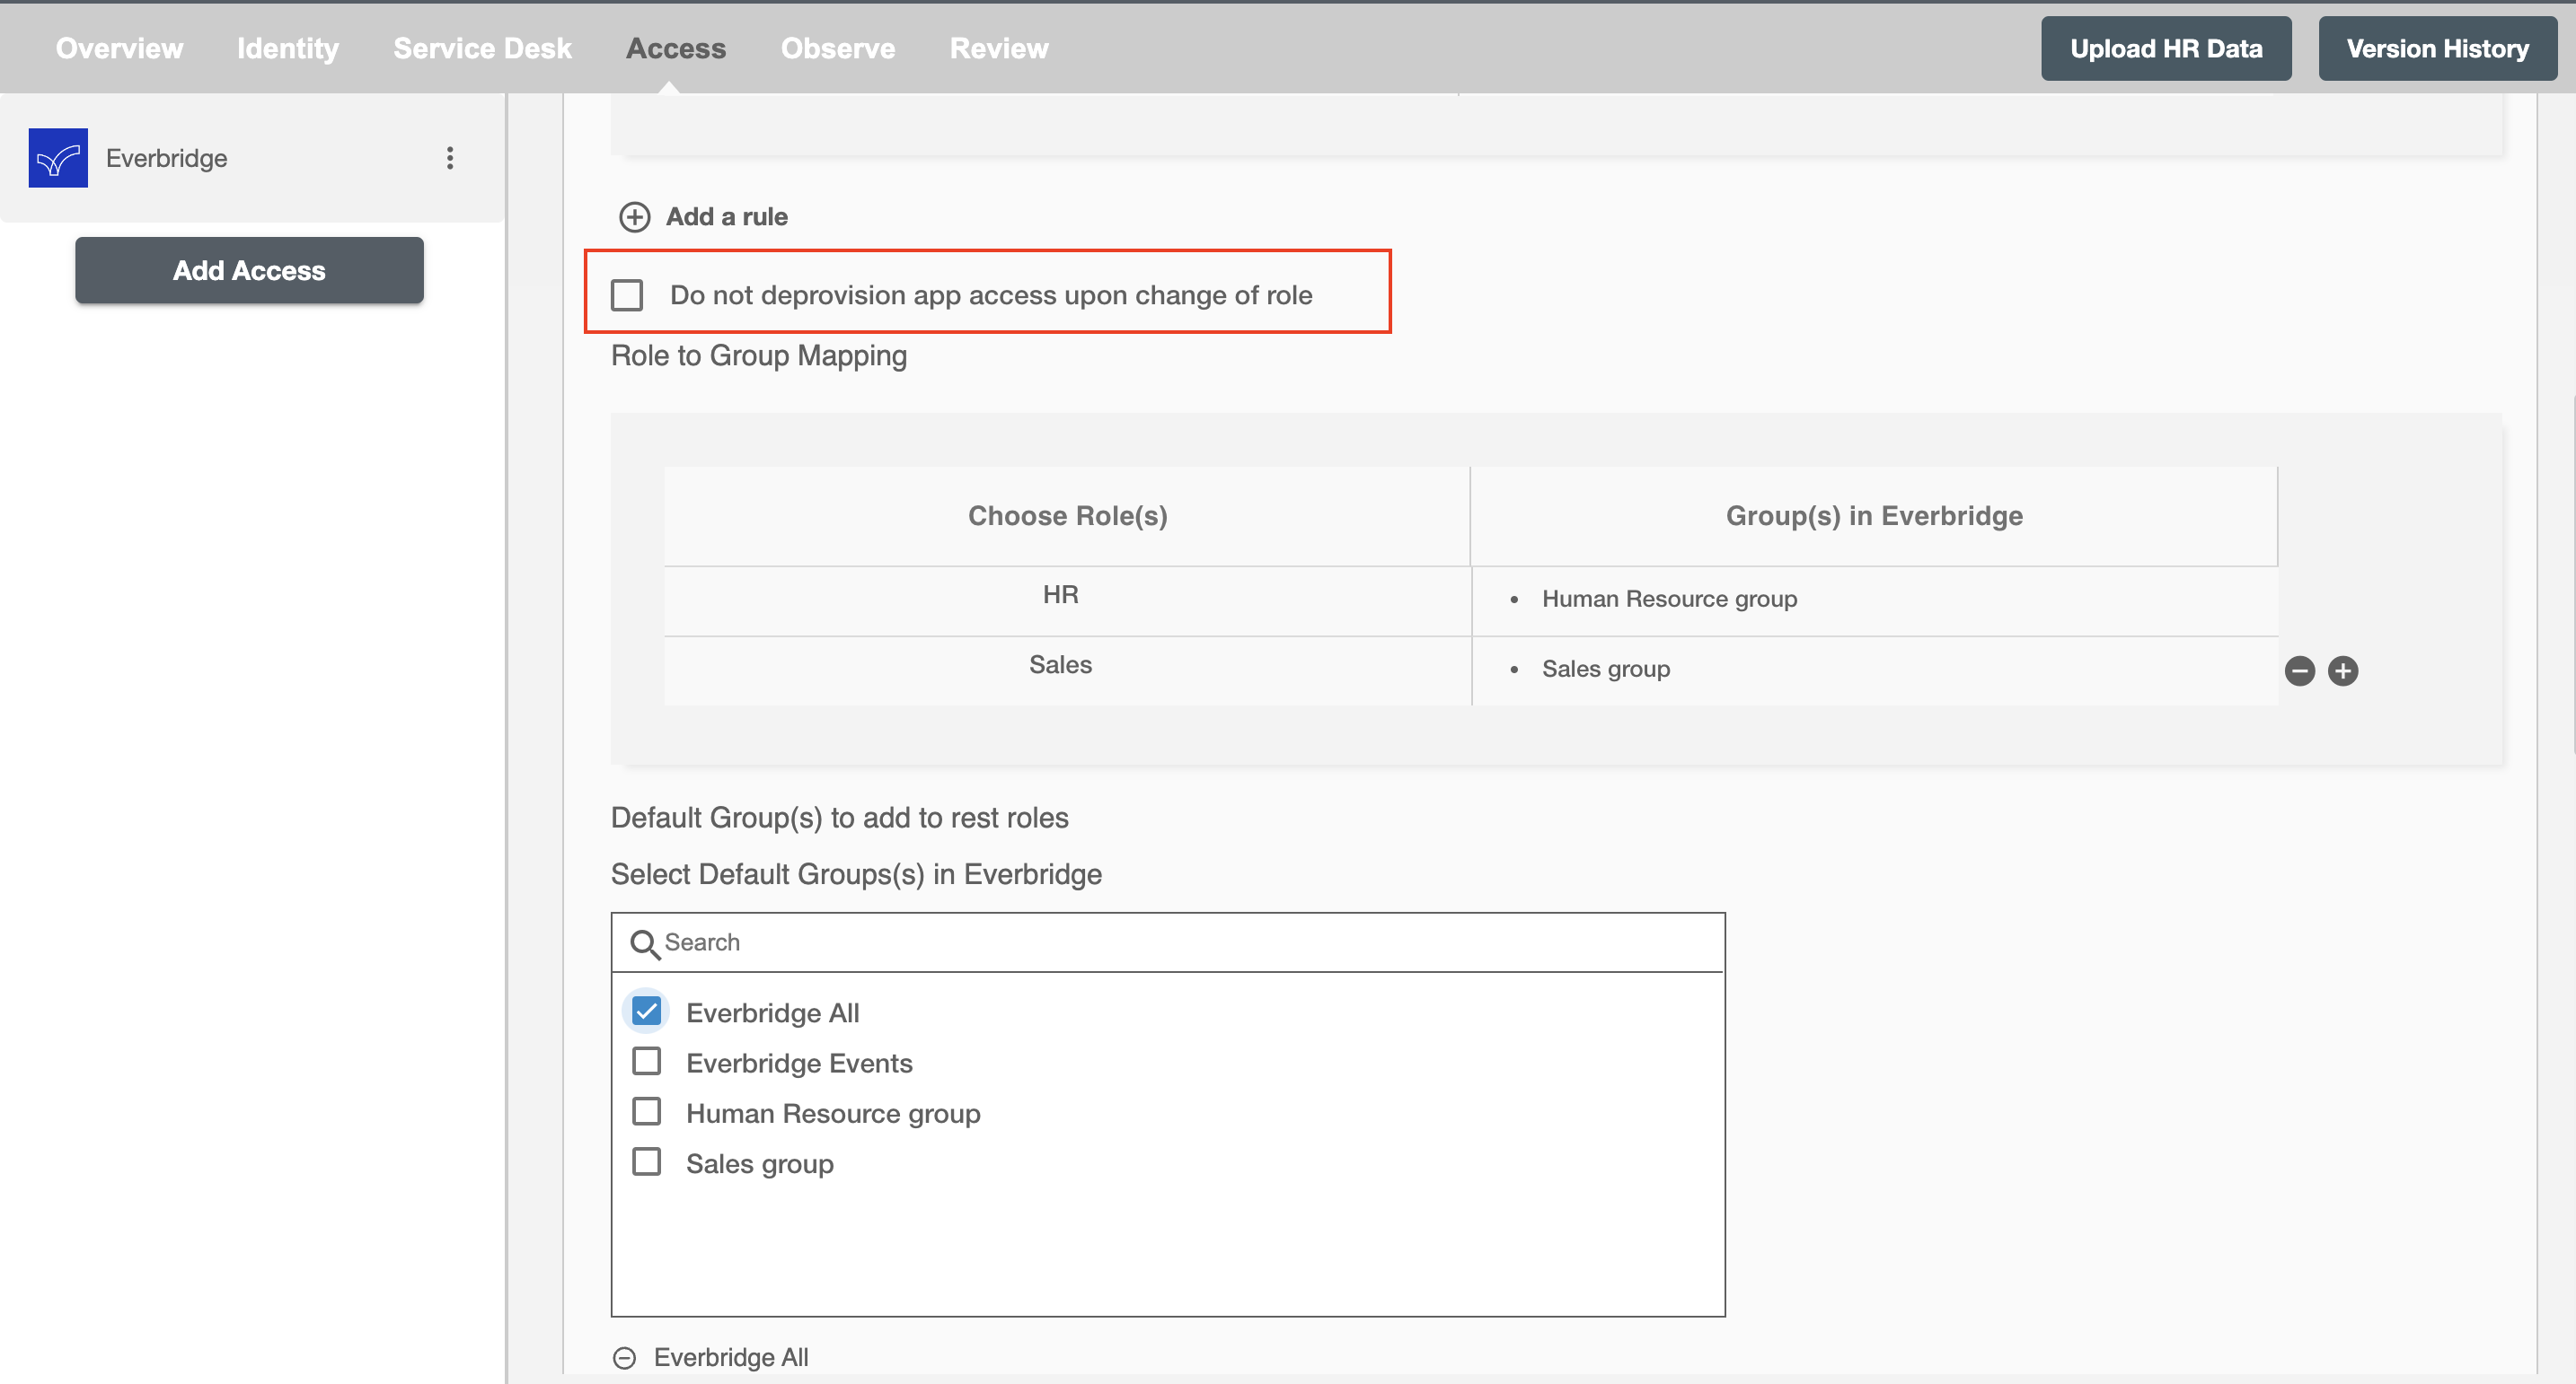Click the Human Resource group mapping entry
This screenshot has height=1384, width=2576.
click(1669, 599)
